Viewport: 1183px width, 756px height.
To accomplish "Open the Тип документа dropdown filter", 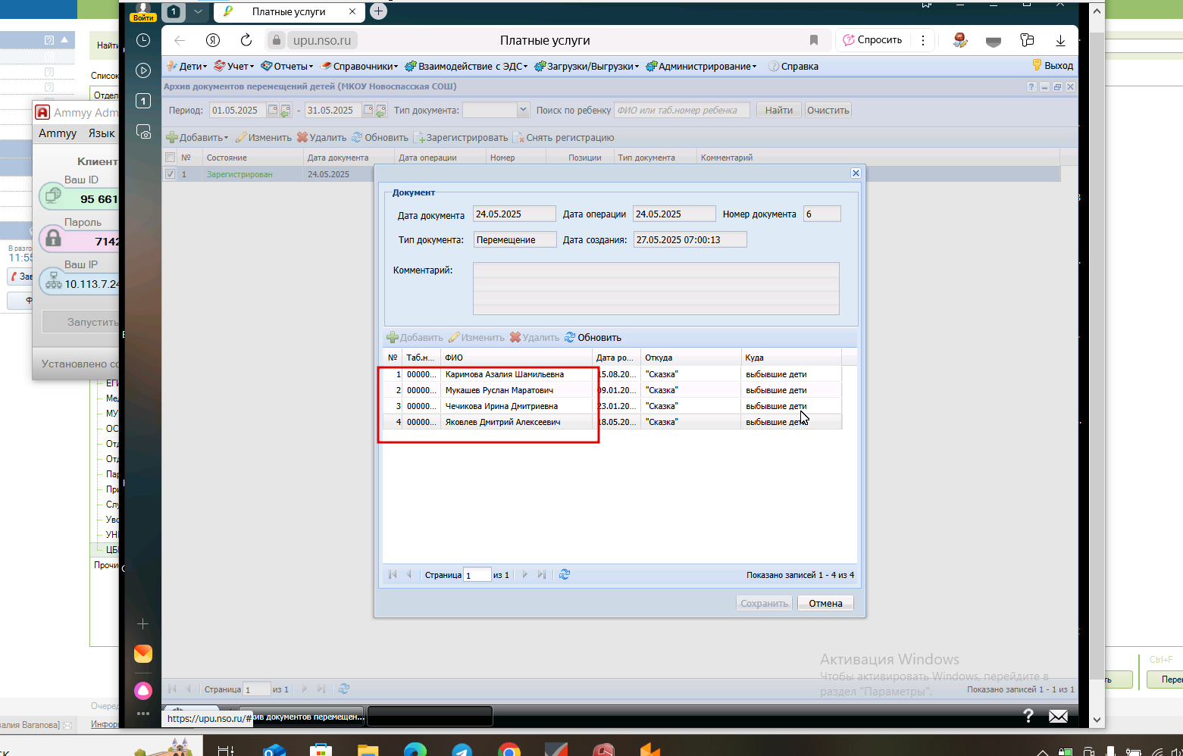I will [523, 110].
